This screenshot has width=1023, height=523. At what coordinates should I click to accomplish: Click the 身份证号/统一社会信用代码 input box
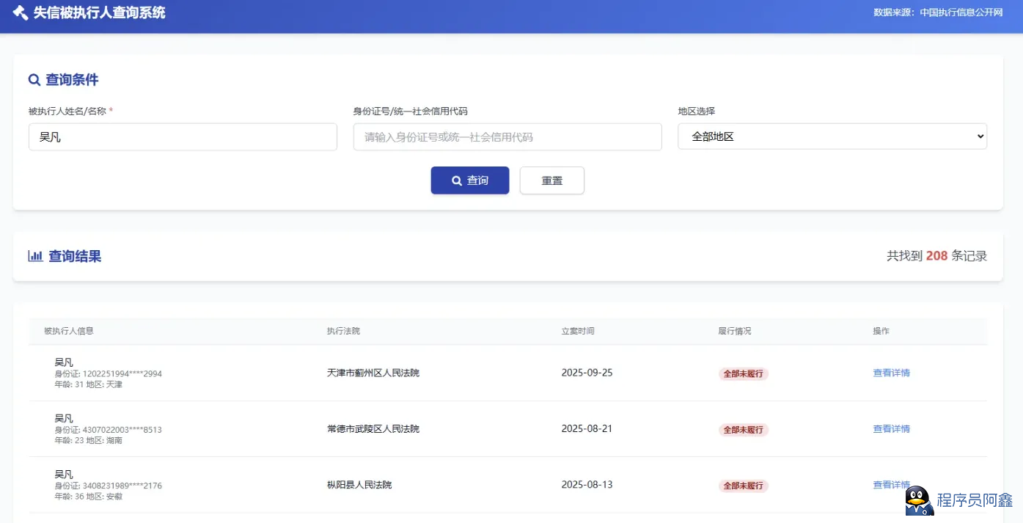(x=507, y=137)
